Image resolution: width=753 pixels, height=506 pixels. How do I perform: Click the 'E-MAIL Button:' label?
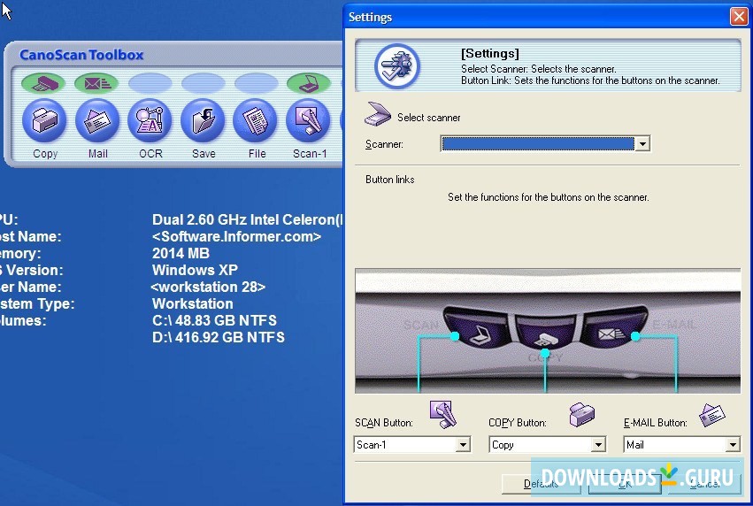(x=655, y=423)
